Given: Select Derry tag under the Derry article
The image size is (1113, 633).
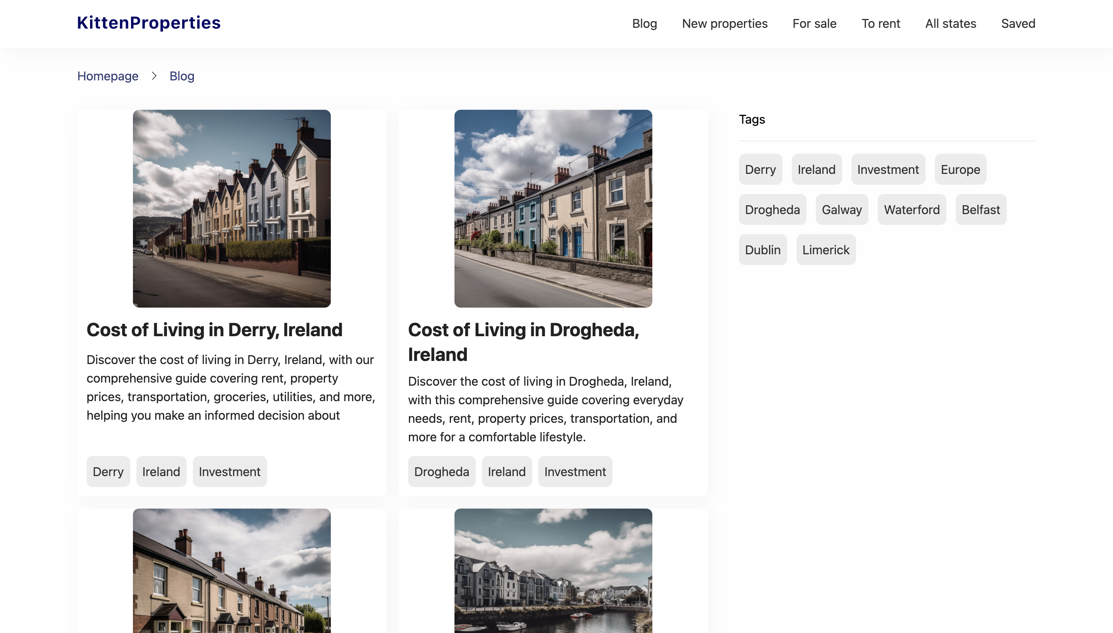Looking at the screenshot, I should point(108,472).
